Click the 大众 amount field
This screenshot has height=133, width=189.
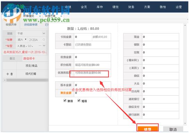click(x=161, y=83)
